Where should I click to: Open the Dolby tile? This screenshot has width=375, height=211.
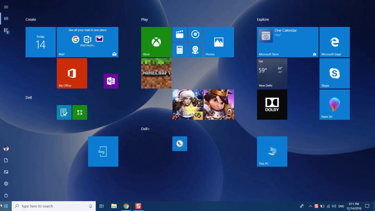point(272,105)
